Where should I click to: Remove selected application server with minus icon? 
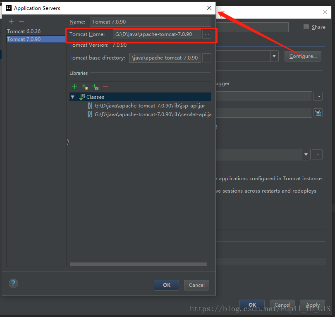[22, 21]
